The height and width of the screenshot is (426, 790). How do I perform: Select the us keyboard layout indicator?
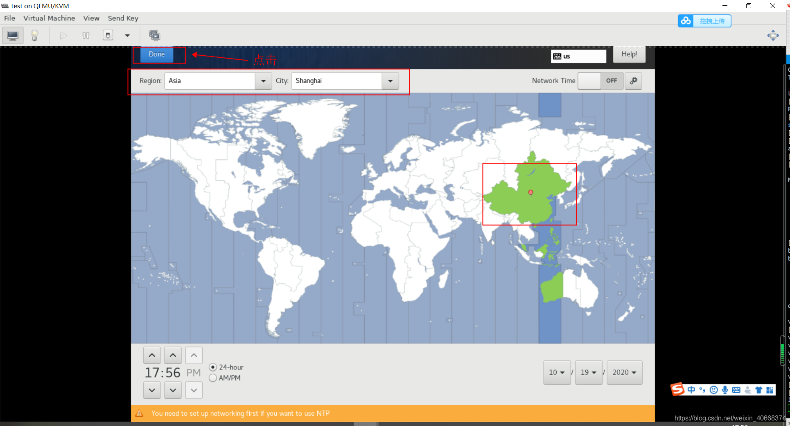pos(578,56)
